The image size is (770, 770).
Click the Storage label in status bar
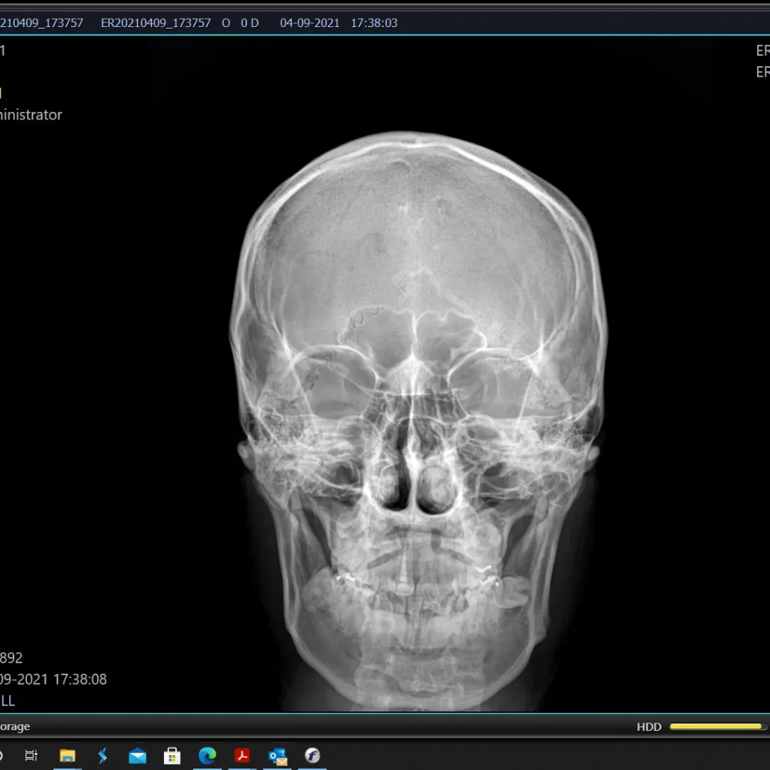tap(15, 727)
